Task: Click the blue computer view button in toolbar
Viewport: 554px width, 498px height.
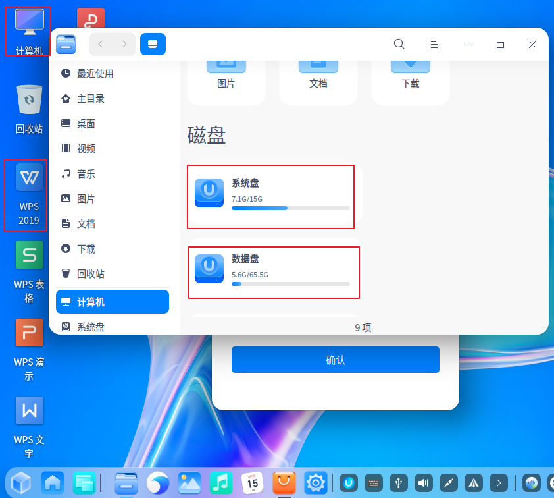Action: pos(153,44)
